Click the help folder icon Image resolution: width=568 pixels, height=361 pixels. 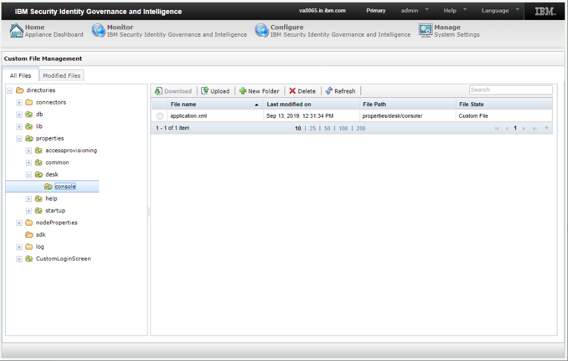click(39, 198)
